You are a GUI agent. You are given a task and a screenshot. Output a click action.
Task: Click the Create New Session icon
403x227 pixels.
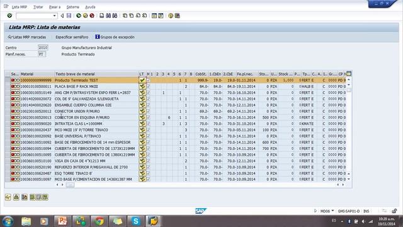[154, 16]
